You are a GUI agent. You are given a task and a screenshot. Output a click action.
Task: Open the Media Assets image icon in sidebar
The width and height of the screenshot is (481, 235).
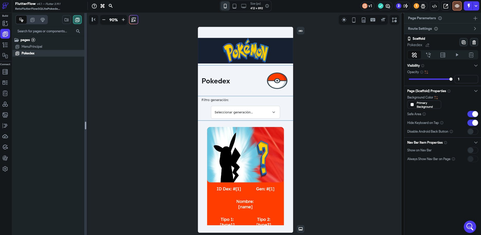point(5,115)
